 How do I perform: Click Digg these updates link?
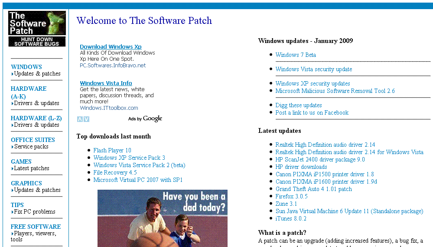299,105
